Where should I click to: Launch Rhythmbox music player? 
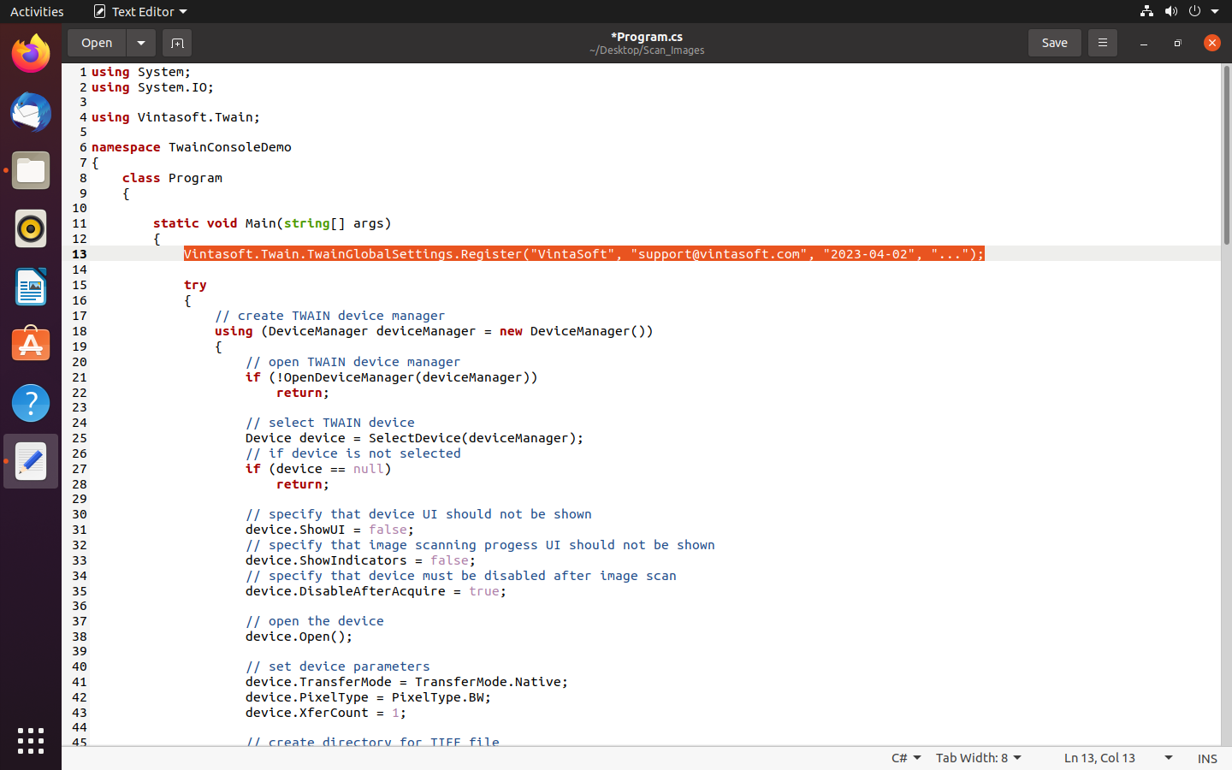pos(31,229)
